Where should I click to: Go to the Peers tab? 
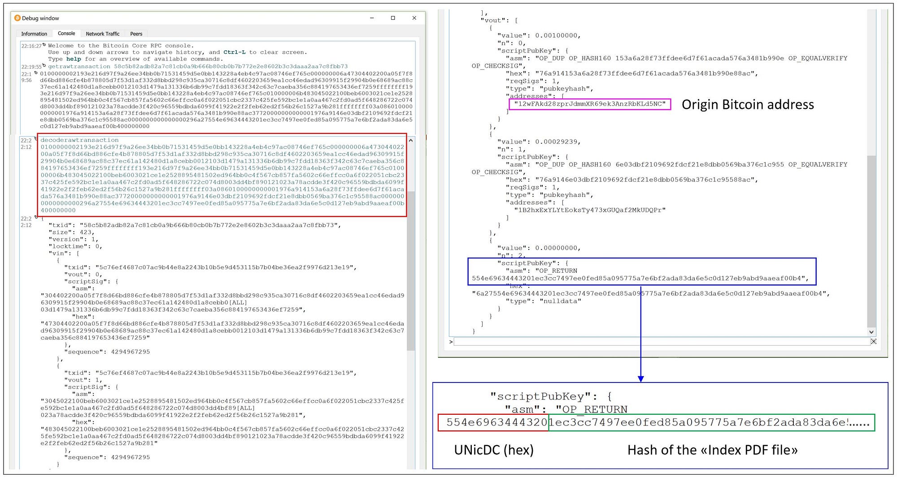pos(136,34)
